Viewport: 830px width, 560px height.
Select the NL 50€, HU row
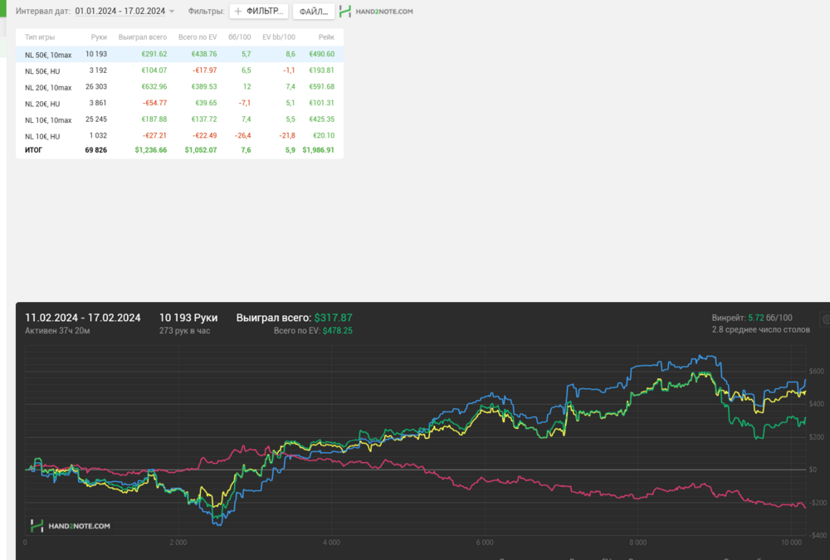[179, 71]
